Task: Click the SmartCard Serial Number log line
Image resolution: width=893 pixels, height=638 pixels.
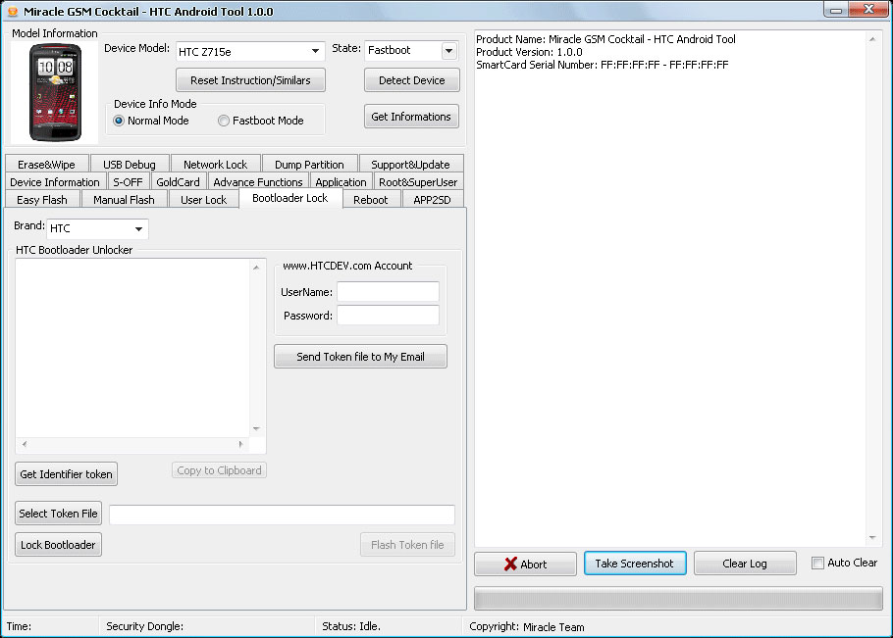Action: coord(602,65)
